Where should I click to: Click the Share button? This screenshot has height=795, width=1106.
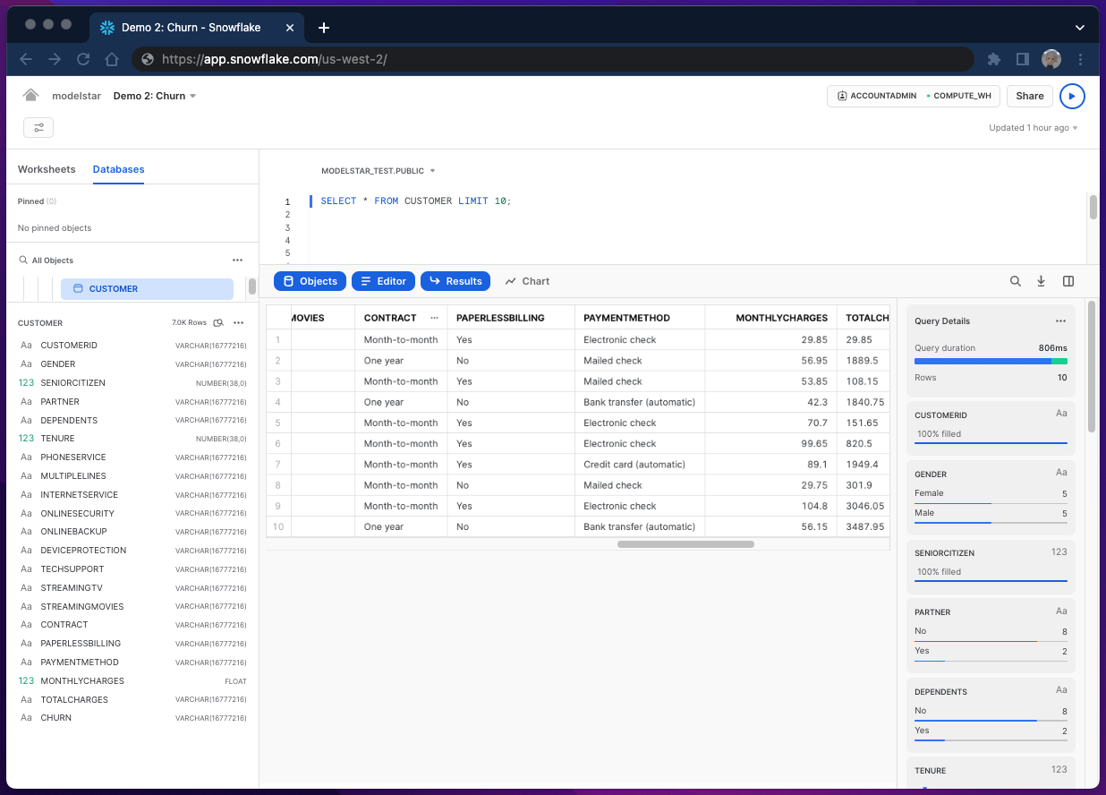(1029, 96)
